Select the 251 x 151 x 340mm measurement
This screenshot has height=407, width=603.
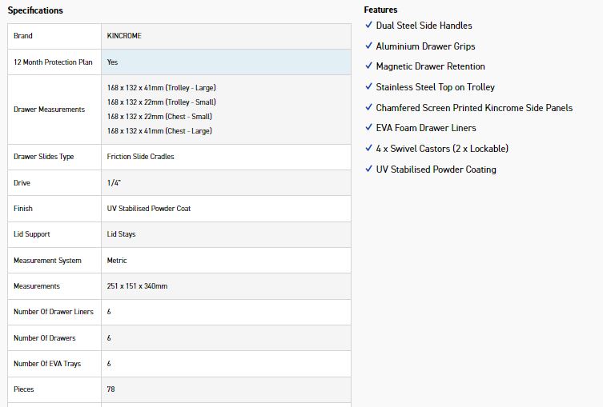pos(137,286)
